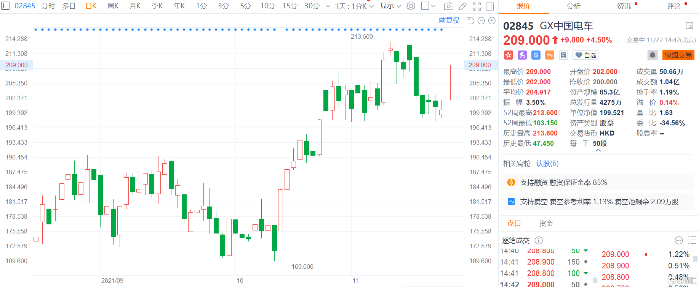Open 认股(6) warrants link

tap(547, 164)
